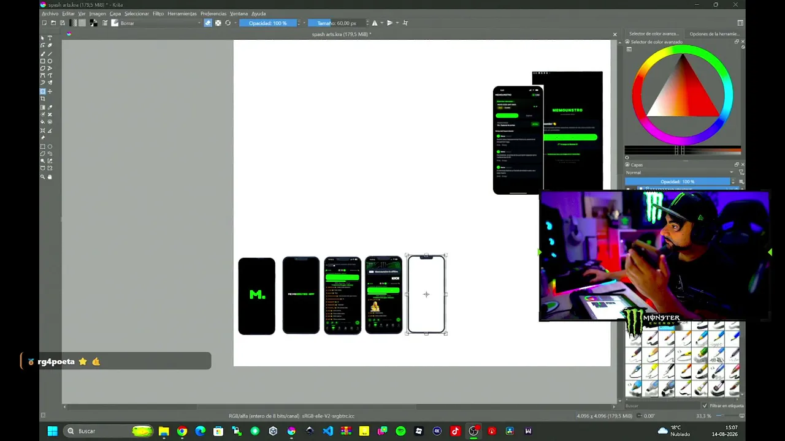
Task: Adjust the layer Opacidad slider in Capas
Action: click(x=678, y=182)
